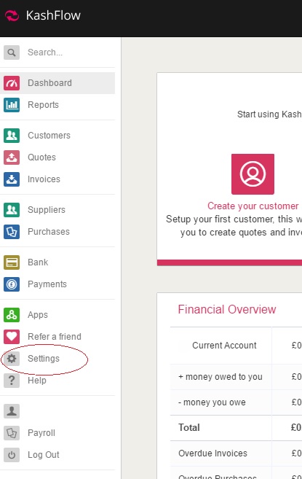Click the Log Out link
This screenshot has height=479, width=302.
(x=44, y=455)
